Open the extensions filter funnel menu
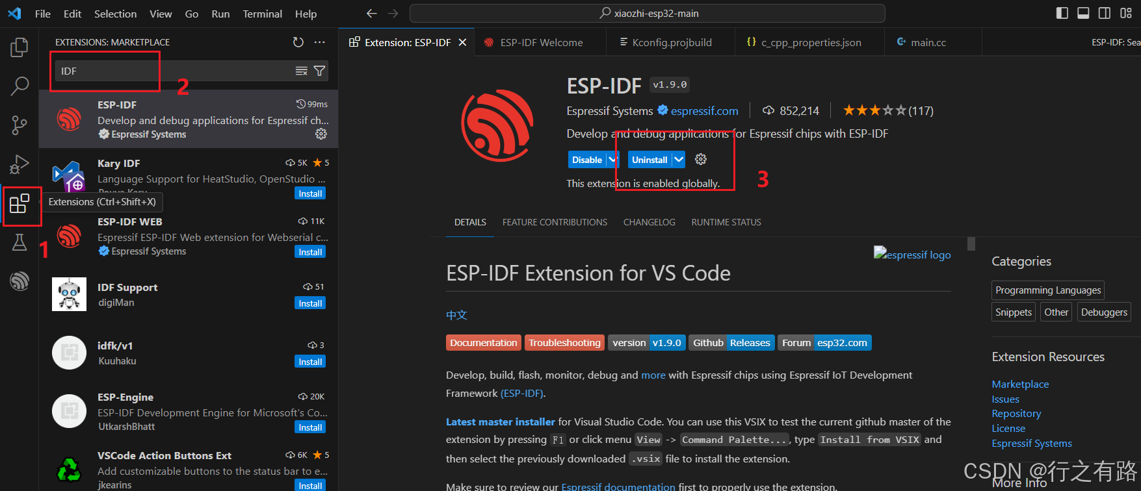Image resolution: width=1141 pixels, height=491 pixels. (x=319, y=71)
